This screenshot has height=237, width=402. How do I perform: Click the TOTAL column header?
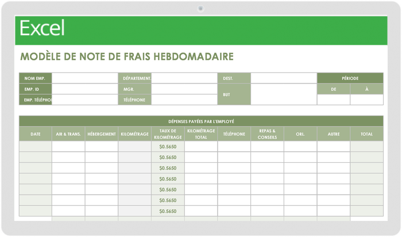pyautogui.click(x=367, y=134)
